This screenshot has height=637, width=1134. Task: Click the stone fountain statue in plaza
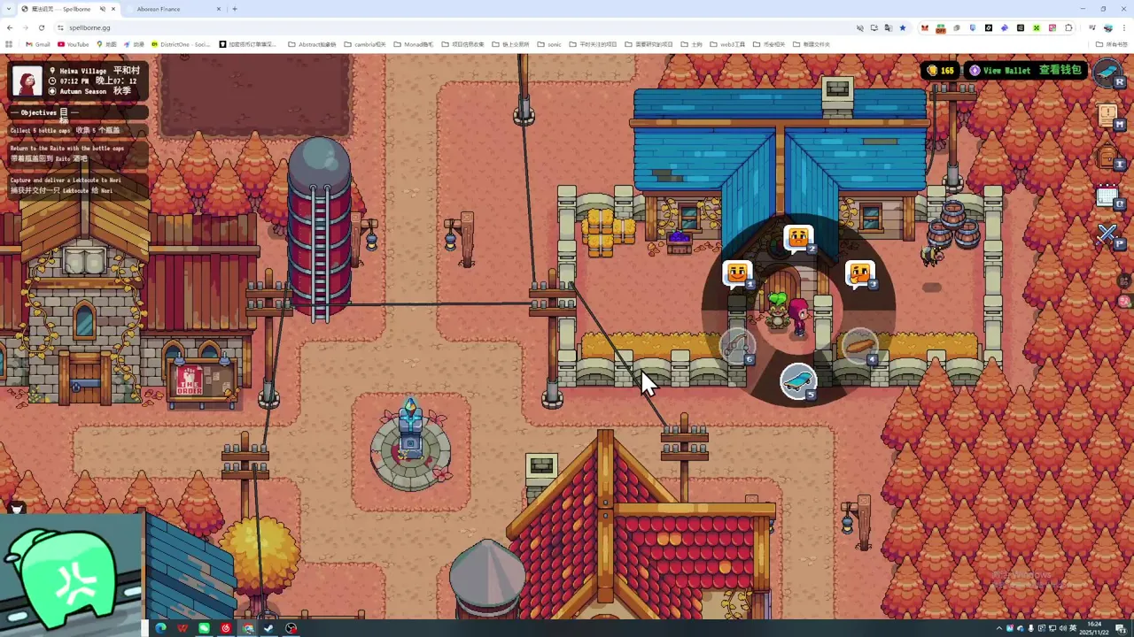[410, 445]
